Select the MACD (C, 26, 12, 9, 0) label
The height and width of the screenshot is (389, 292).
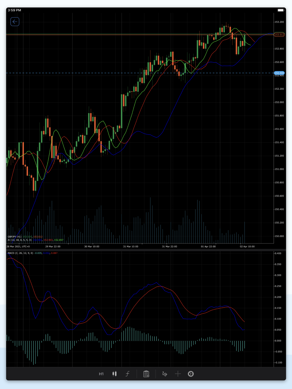pos(20,253)
